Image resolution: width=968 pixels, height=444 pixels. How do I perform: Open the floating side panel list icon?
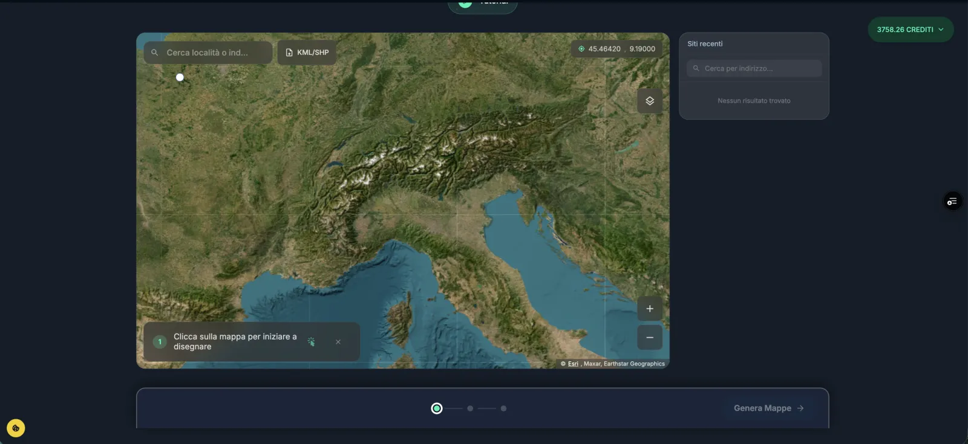(952, 201)
